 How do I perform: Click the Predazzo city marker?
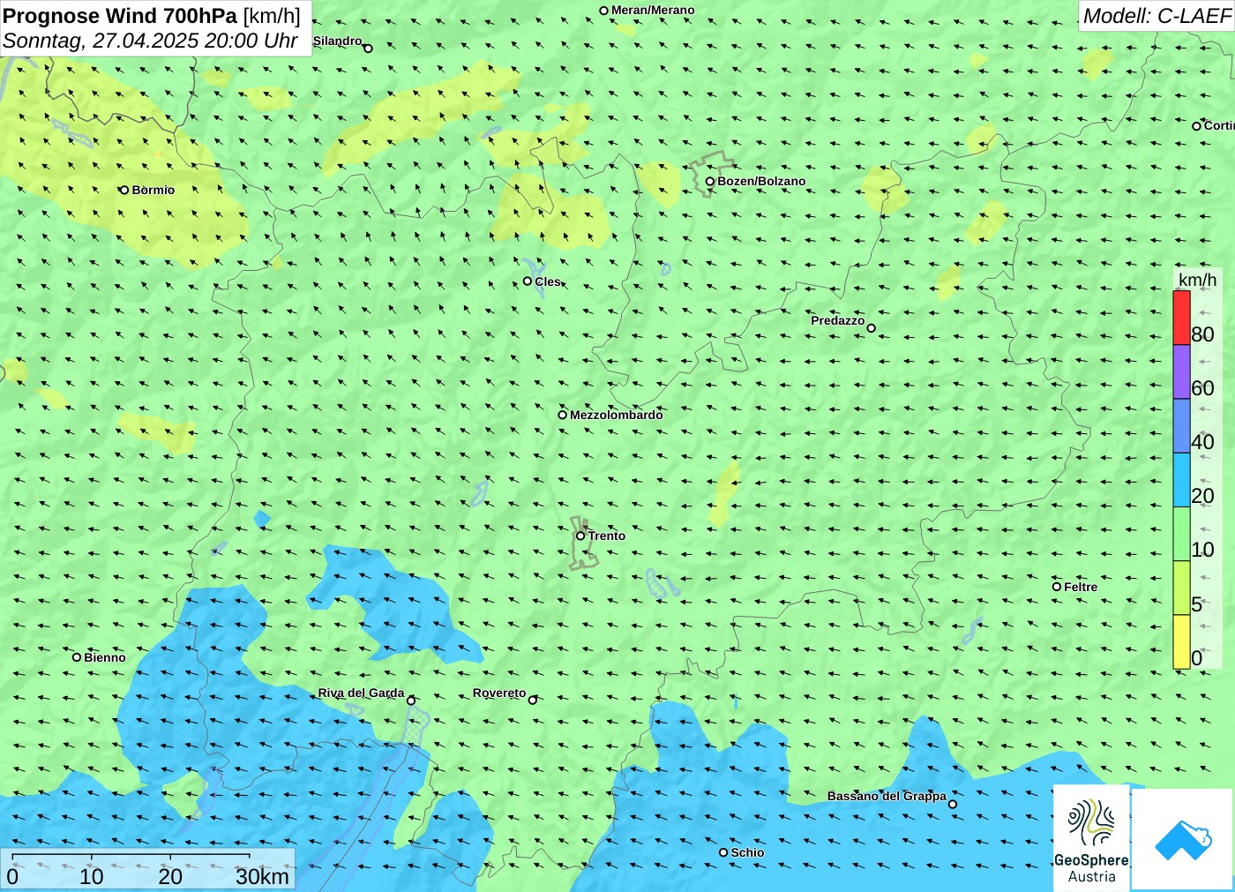[871, 328]
